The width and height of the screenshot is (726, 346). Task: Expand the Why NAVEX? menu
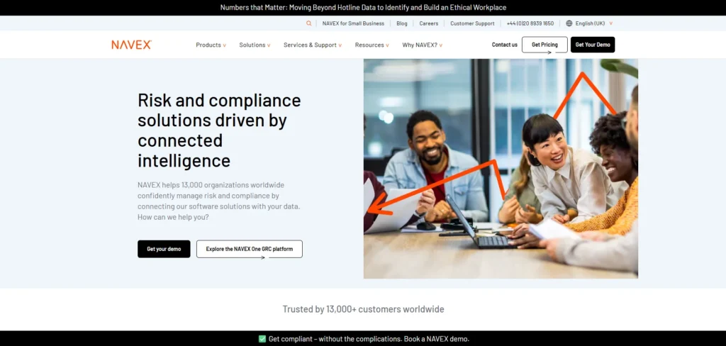click(x=423, y=45)
